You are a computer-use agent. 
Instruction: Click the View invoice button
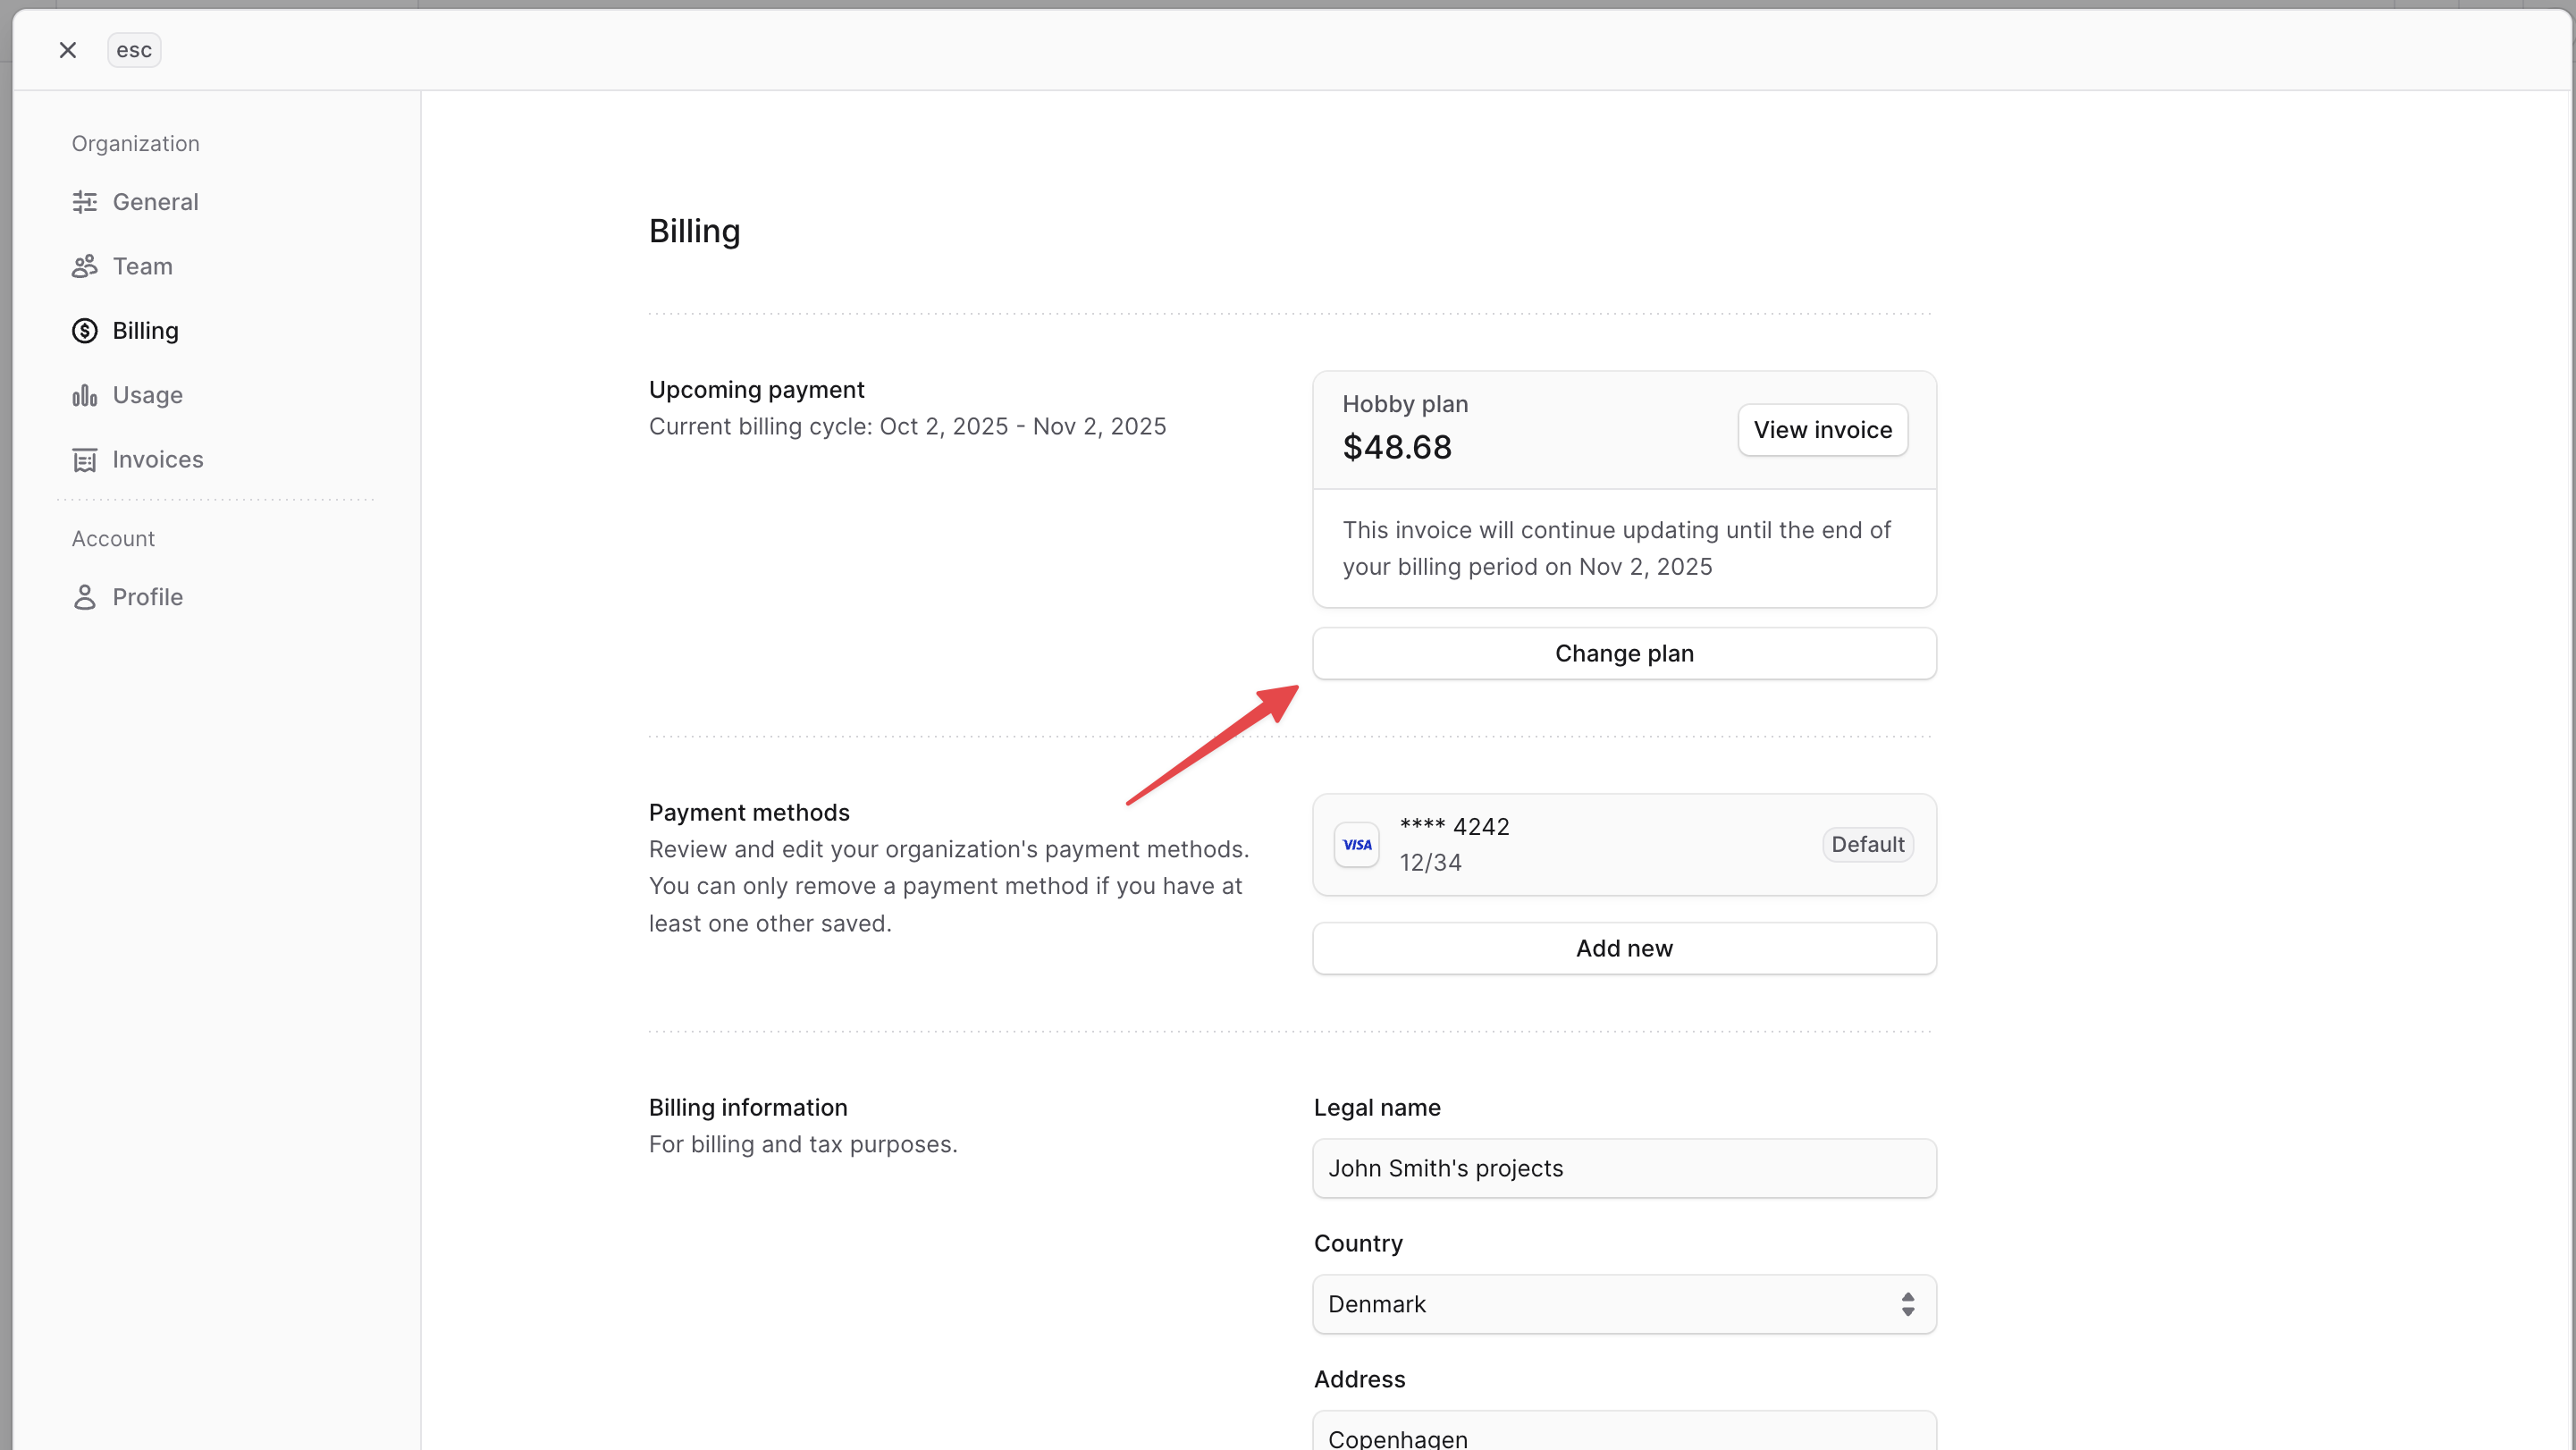pyautogui.click(x=1822, y=429)
